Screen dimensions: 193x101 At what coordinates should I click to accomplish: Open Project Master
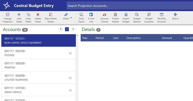pos(115,18)
